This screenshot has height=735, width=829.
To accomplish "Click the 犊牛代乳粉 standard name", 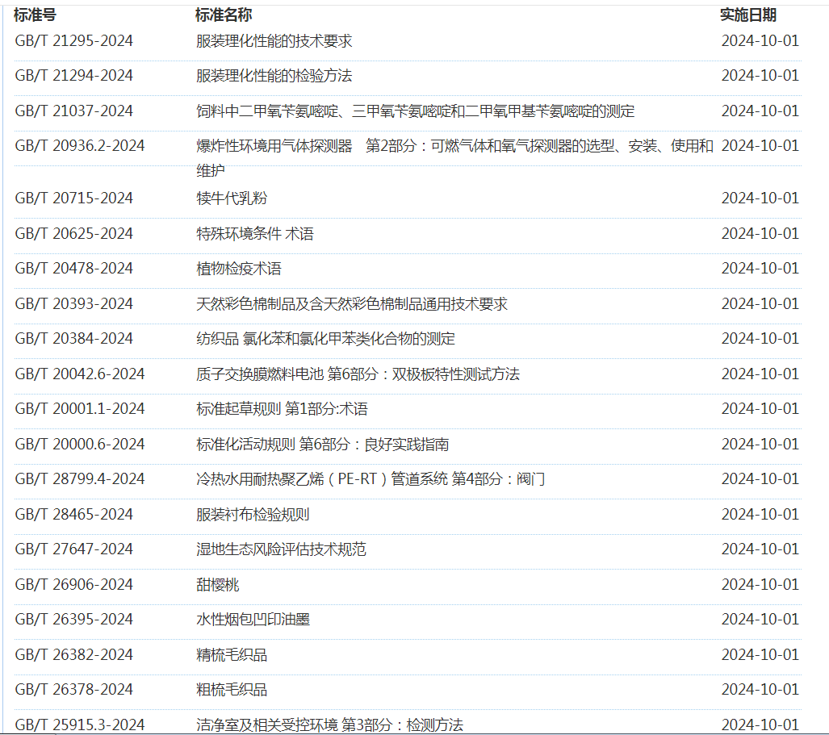I will pyautogui.click(x=232, y=198).
